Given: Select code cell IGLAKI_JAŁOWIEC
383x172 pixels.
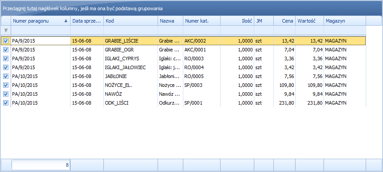Looking at the screenshot, I should pos(131,67).
